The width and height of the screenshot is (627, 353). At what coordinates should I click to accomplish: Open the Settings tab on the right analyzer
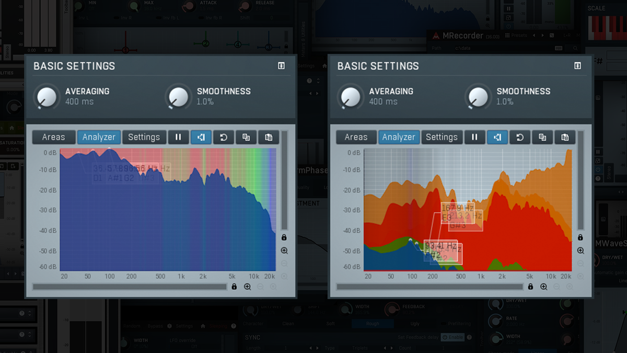pyautogui.click(x=442, y=137)
